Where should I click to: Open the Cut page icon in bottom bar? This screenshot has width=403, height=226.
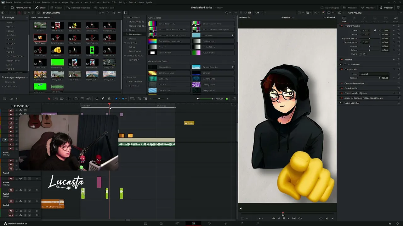pyautogui.click(x=161, y=223)
